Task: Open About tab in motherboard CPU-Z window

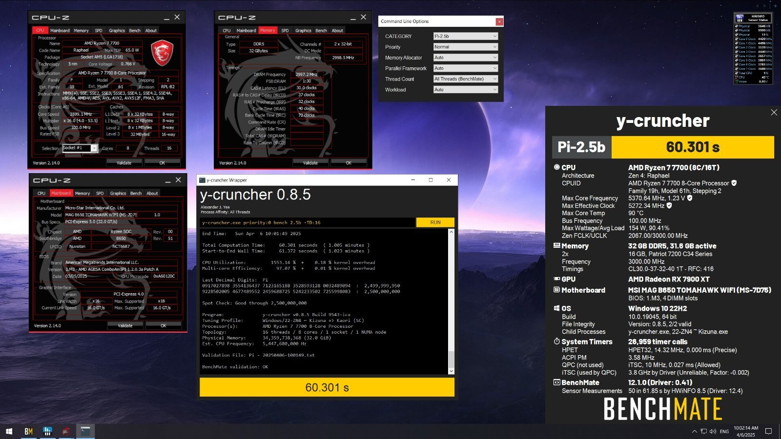Action: [152, 193]
